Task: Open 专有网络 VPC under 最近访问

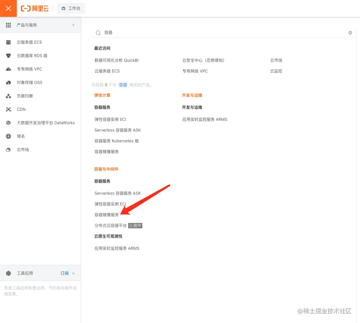Action: pyautogui.click(x=195, y=71)
